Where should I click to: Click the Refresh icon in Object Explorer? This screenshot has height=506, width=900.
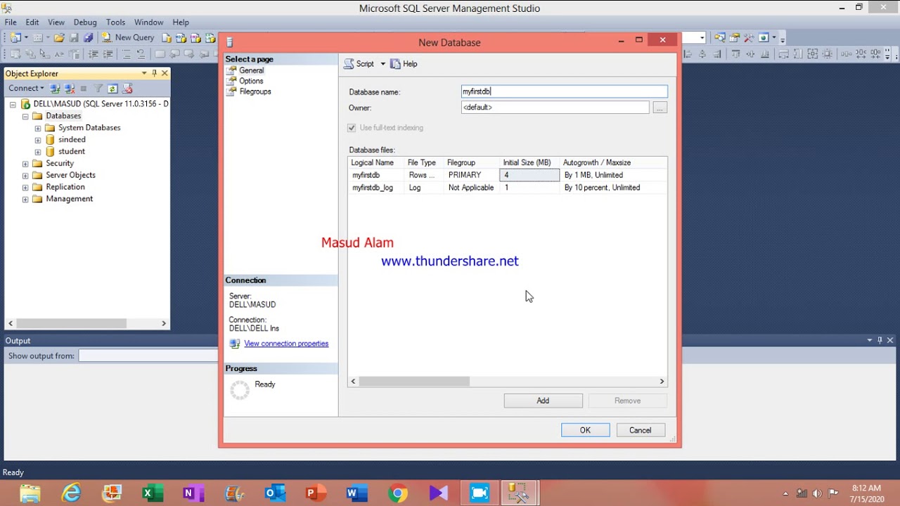tap(112, 89)
